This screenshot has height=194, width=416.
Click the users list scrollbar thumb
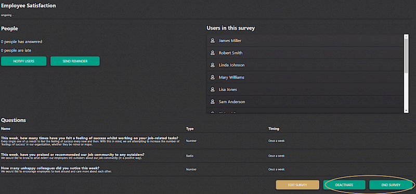[x=406, y=56]
